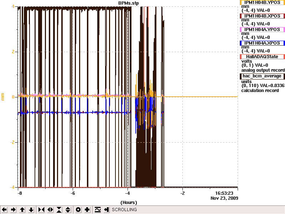Click the horizontal zoom-out diamond icon
The width and height of the screenshot is (285, 214).
click(x=50, y=210)
